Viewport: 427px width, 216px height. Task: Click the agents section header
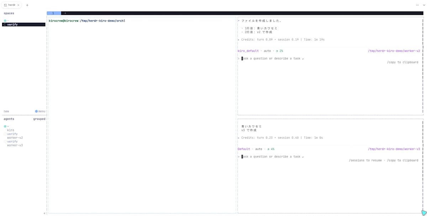click(9, 119)
